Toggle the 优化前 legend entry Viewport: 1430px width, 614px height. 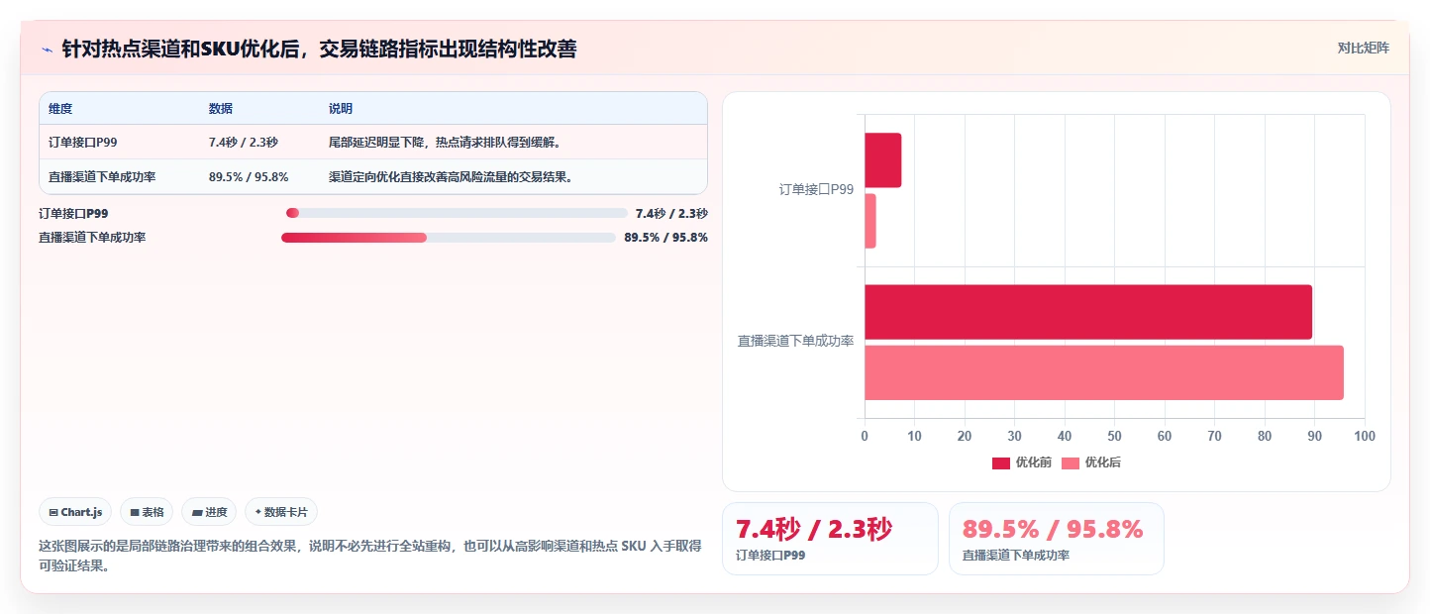coord(1022,462)
